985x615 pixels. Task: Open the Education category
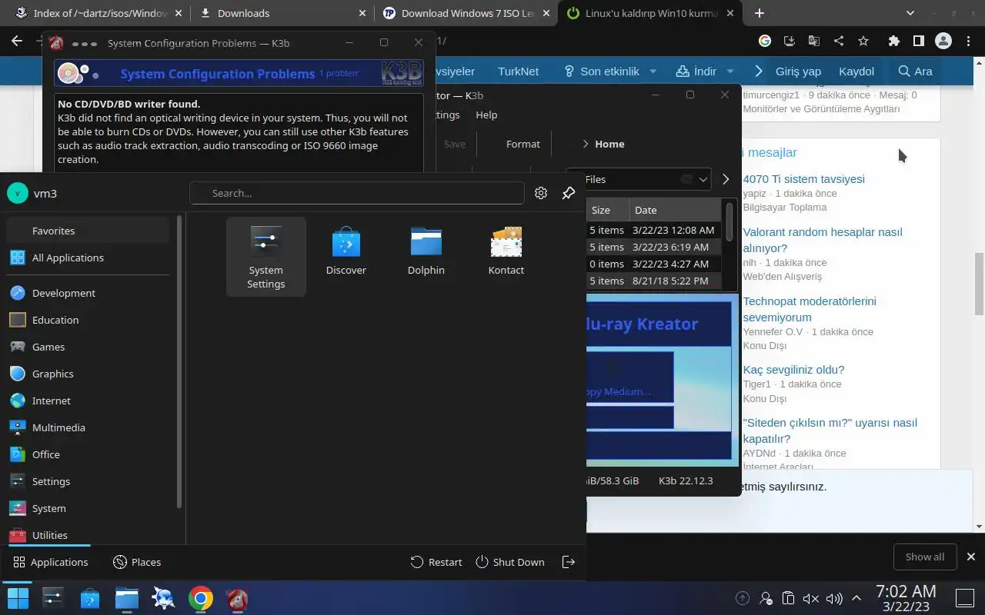tap(88, 320)
